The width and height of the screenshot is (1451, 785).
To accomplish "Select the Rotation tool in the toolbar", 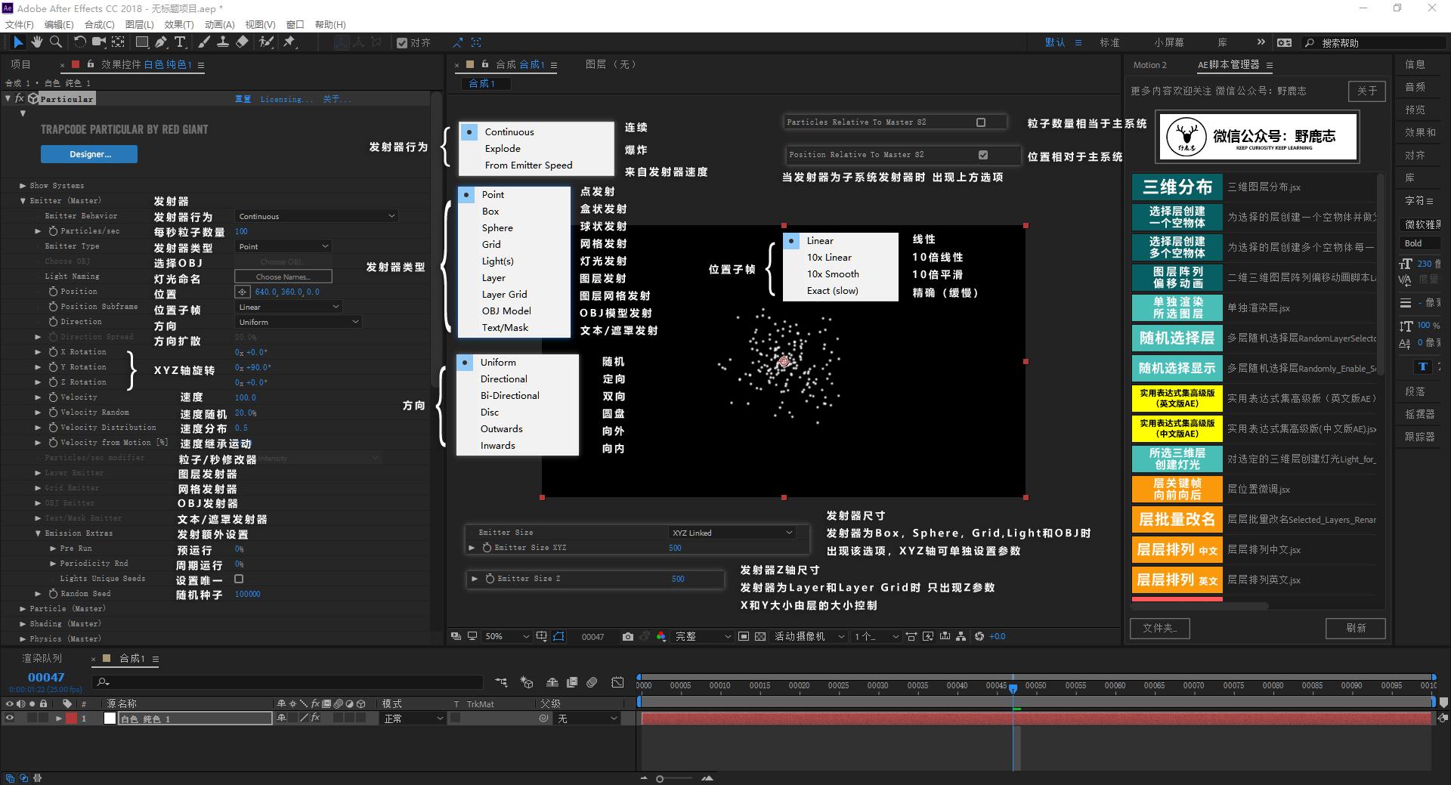I will click(x=80, y=43).
